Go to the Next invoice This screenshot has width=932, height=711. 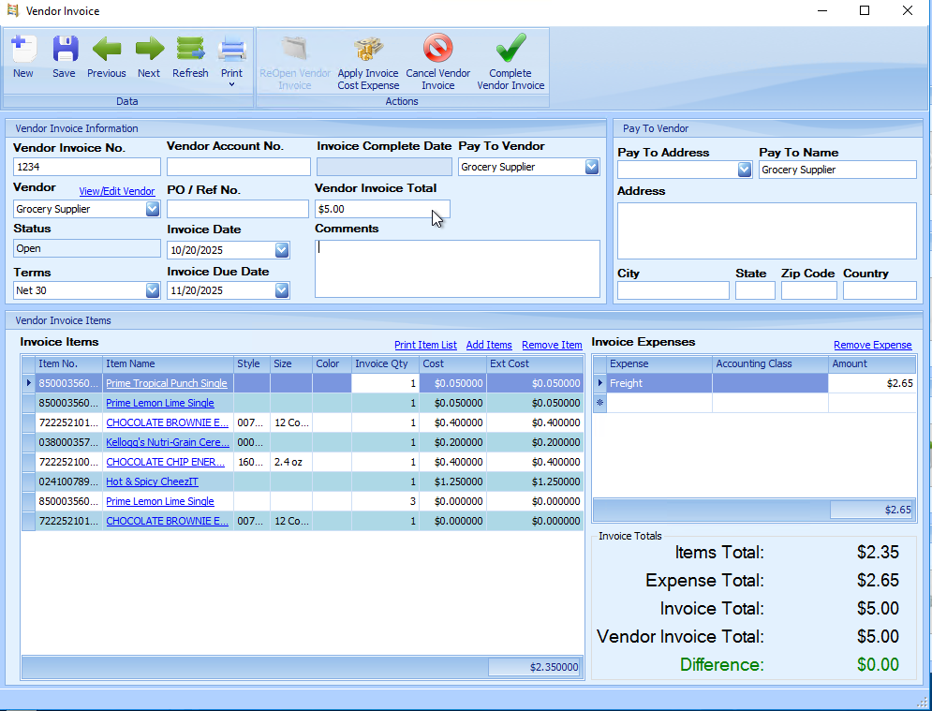coord(149,50)
